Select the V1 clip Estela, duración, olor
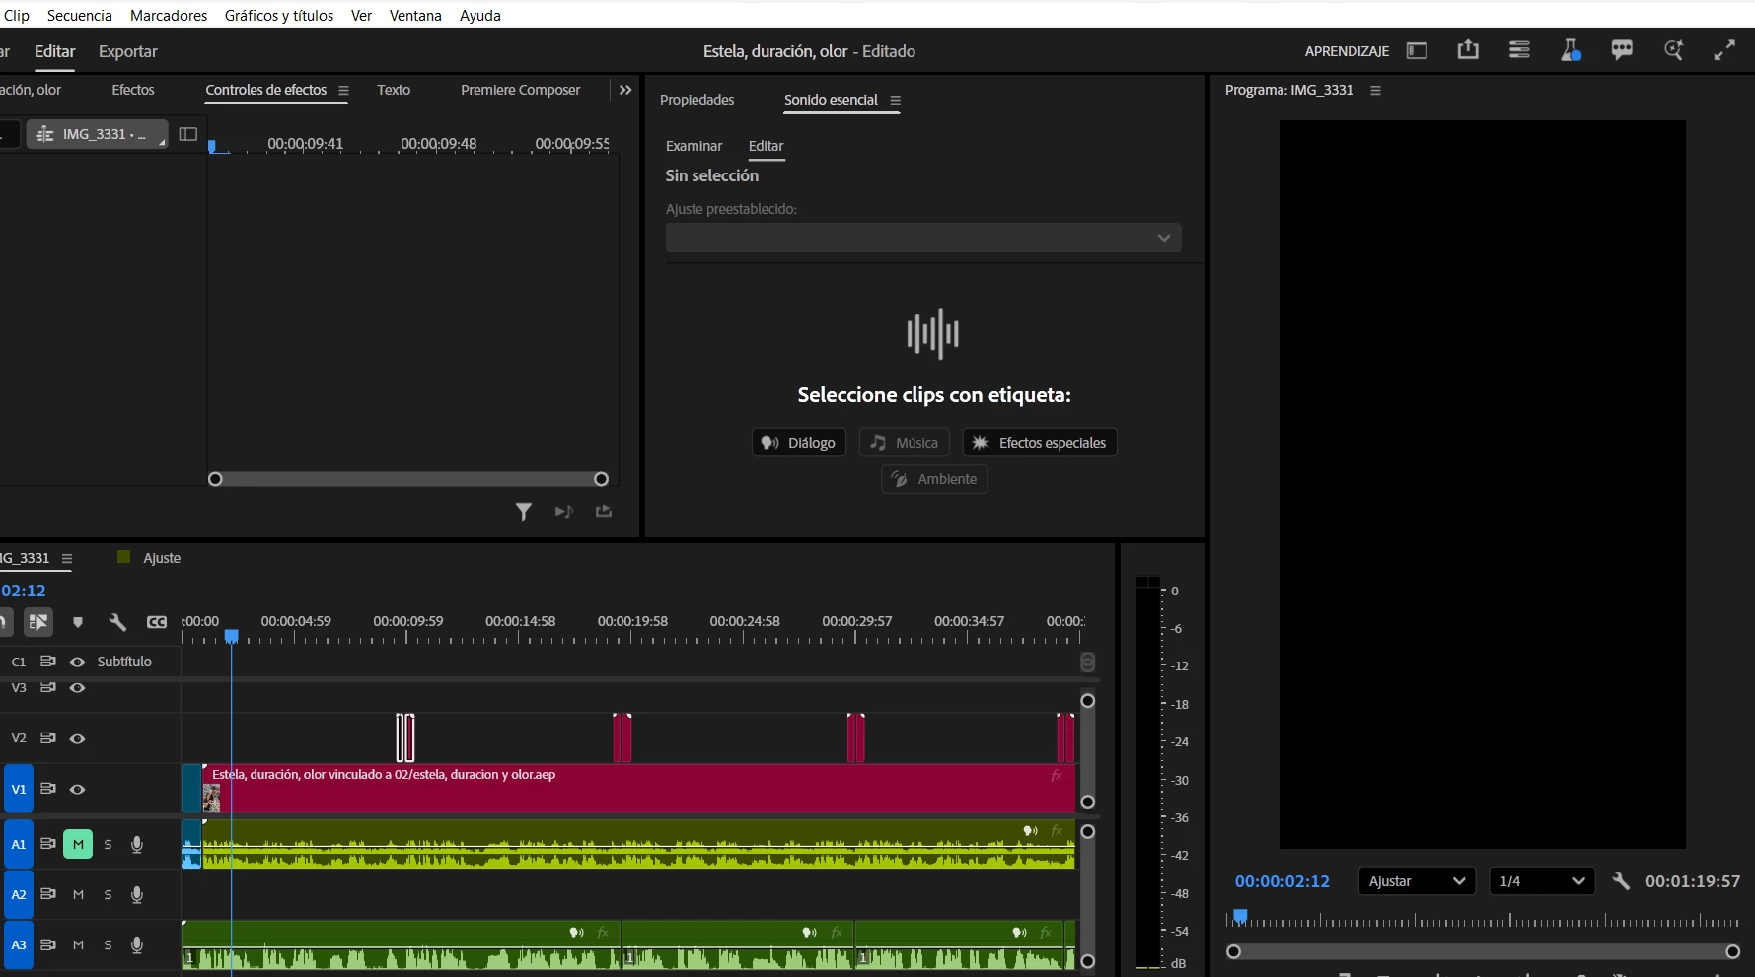Image resolution: width=1755 pixels, height=977 pixels. (638, 789)
